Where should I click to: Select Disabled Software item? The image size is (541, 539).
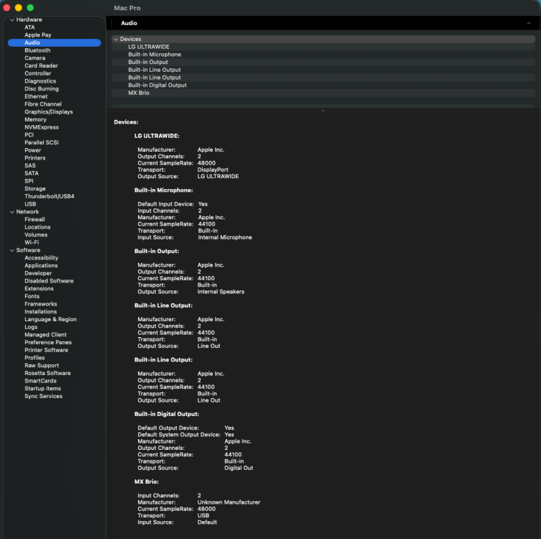pos(49,281)
